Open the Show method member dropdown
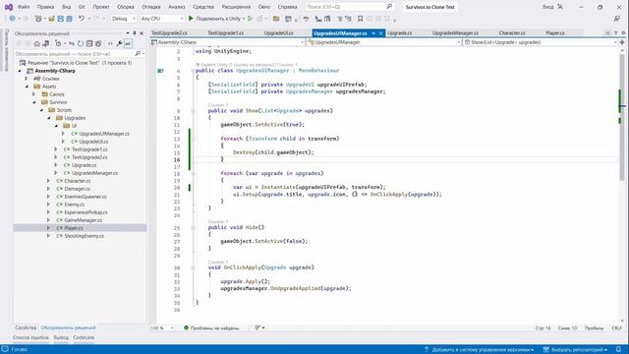Viewport: 629px width, 354px height. (x=541, y=42)
